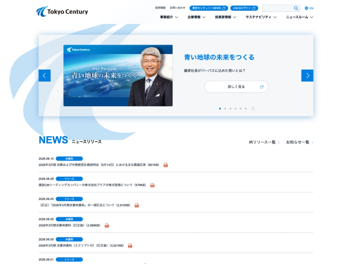This screenshot has height=264, width=352.
Task: Open PDF icon for スクリプト付 3,521KB item
Action: pos(130,246)
